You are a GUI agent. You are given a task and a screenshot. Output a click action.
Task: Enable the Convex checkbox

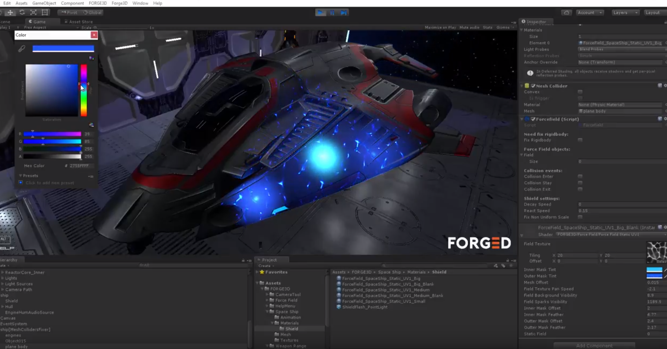point(580,92)
